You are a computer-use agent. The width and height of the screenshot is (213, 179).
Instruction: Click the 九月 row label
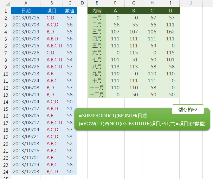click(x=97, y=74)
